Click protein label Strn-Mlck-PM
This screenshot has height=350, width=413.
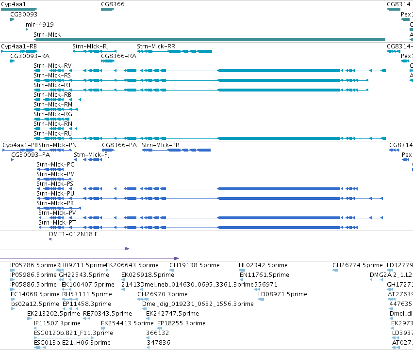tap(56, 174)
